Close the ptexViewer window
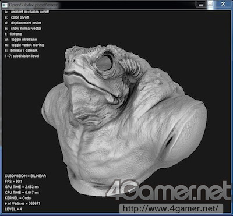Screen dimensions: 233x216 (223, 4)
